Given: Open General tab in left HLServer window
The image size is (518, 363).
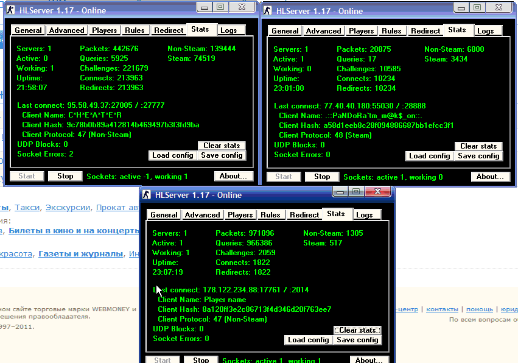Looking at the screenshot, I should [x=28, y=30].
